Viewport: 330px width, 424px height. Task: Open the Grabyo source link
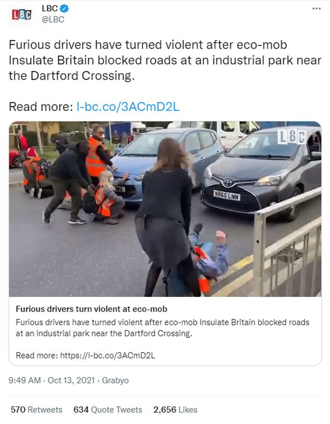115,381
